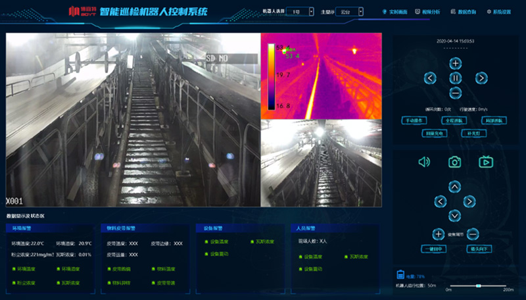This screenshot has height=300, width=526.
Task: Go to the 系统设置 menu
Action: pyautogui.click(x=498, y=12)
